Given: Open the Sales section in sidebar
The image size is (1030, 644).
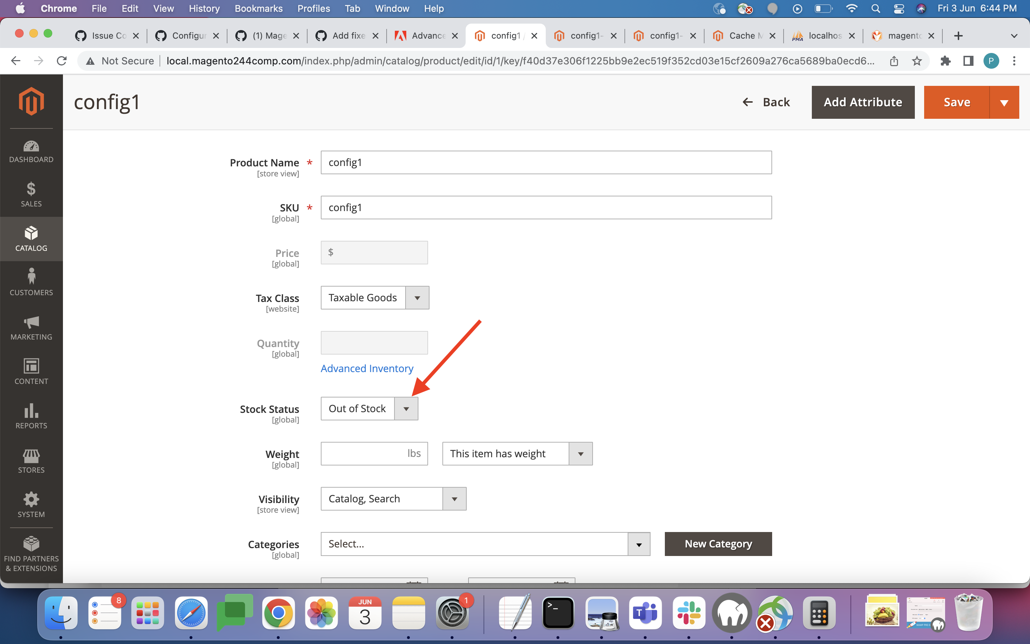Looking at the screenshot, I should point(31,194).
